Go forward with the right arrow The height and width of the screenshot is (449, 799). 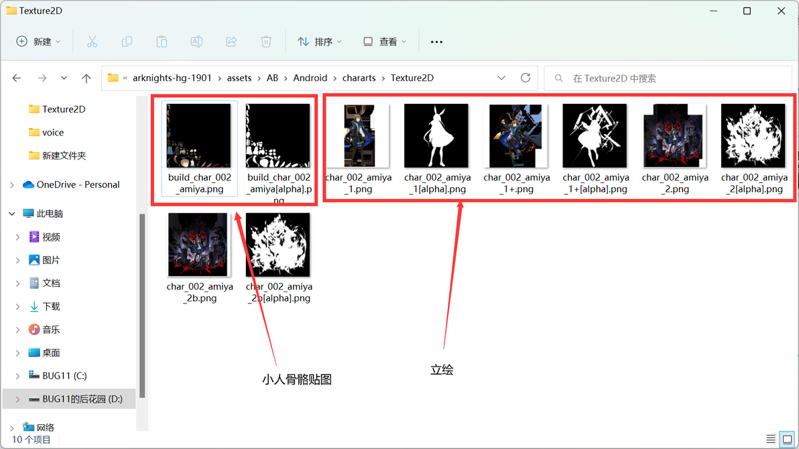(x=42, y=78)
